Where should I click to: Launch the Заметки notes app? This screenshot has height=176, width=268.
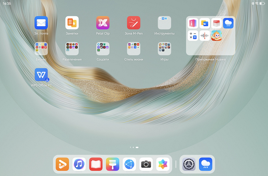(72, 23)
